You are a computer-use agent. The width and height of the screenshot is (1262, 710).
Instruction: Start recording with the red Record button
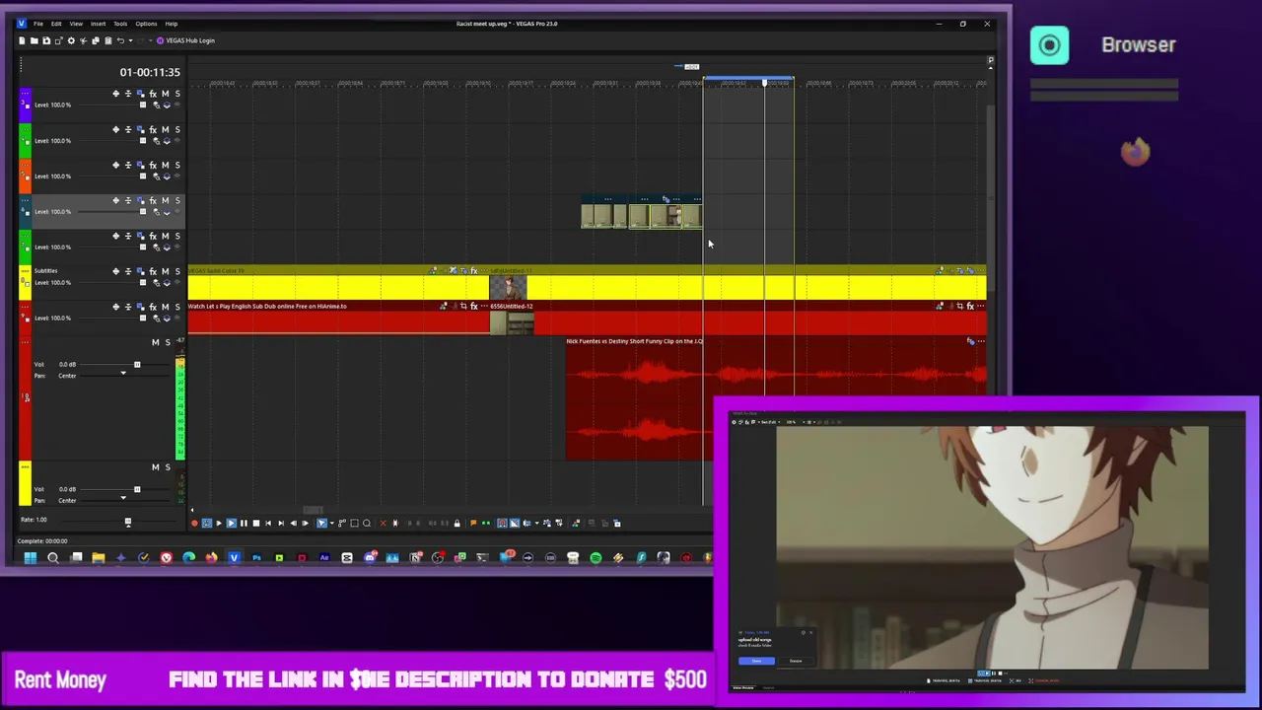tap(194, 523)
